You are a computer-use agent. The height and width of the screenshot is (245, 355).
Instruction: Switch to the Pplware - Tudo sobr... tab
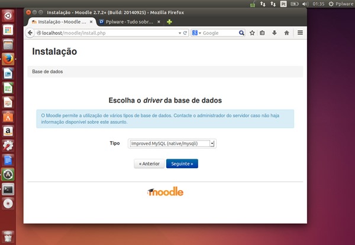[x=130, y=22]
